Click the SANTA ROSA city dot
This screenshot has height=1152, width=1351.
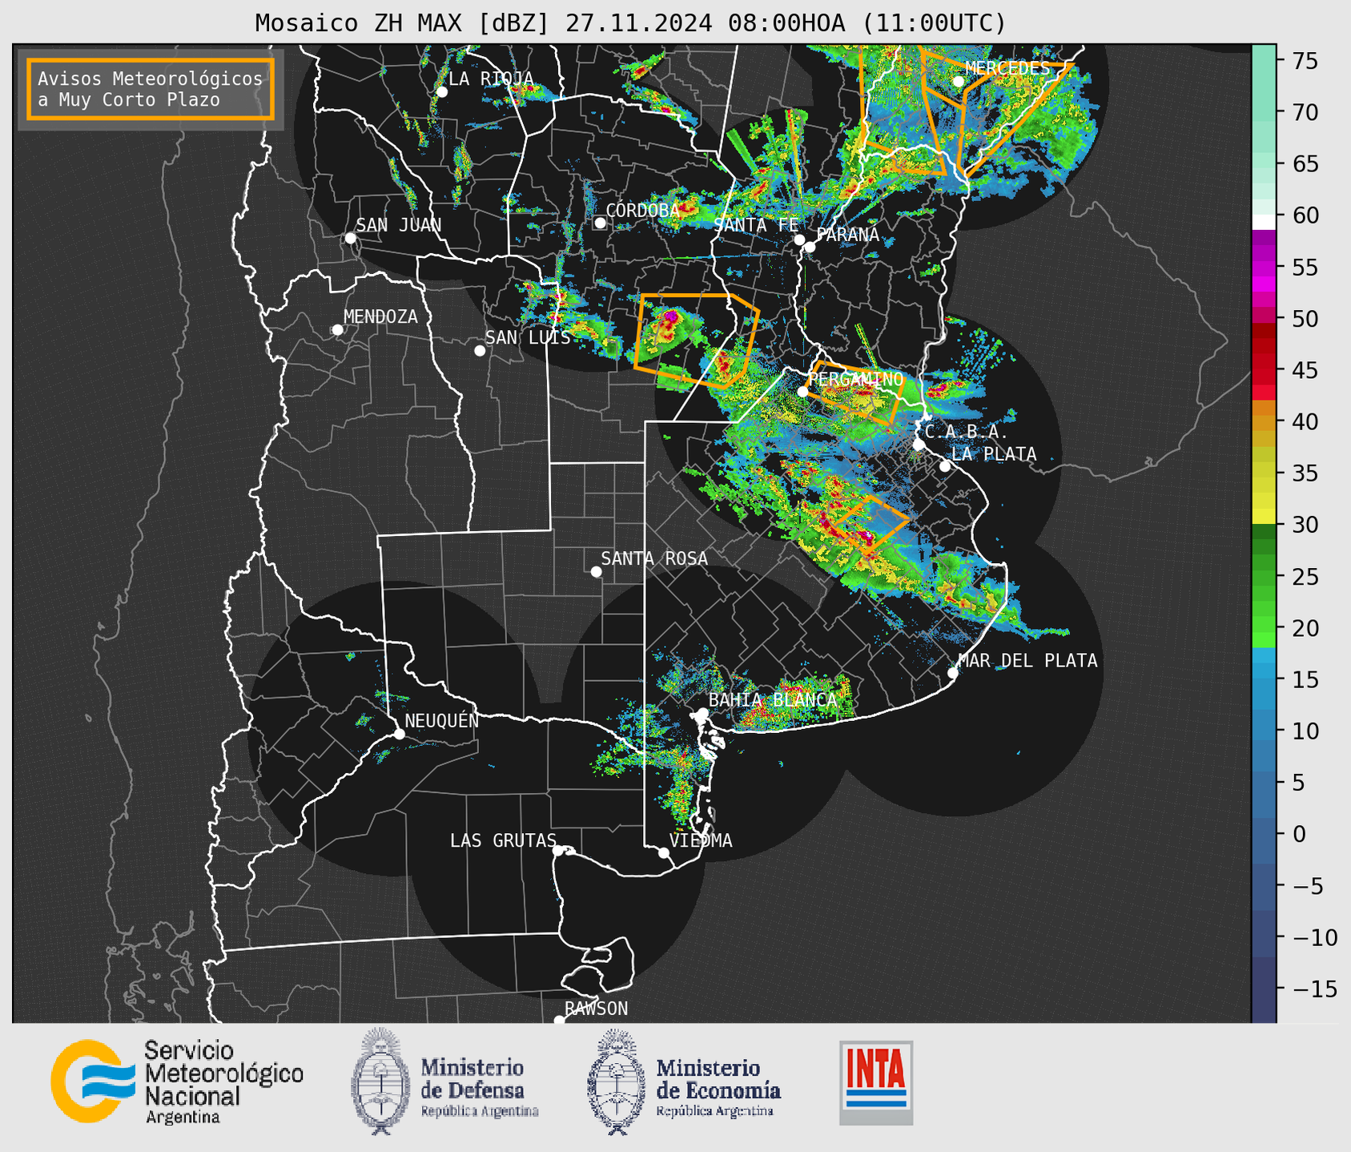coord(596,572)
